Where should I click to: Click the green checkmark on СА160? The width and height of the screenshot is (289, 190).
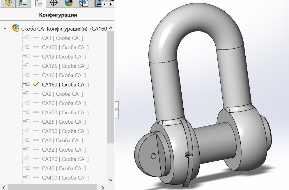coord(36,84)
